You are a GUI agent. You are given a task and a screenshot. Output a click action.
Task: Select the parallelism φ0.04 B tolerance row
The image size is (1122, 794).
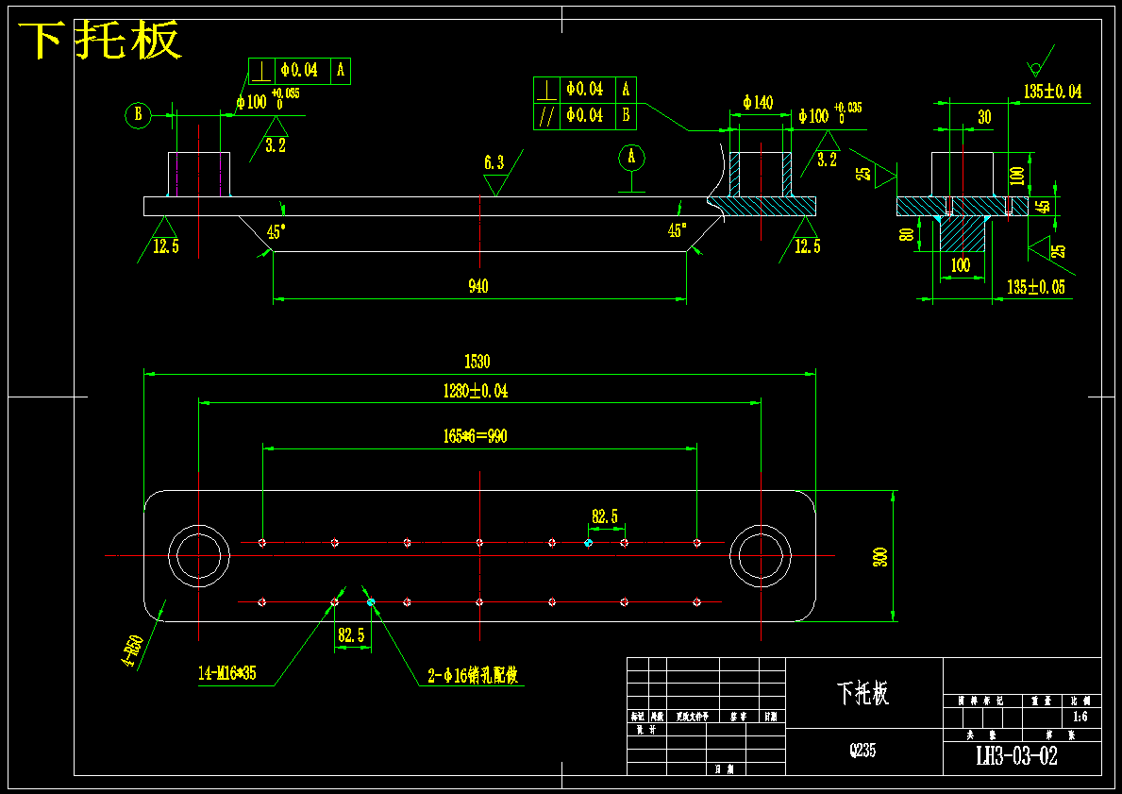point(585,116)
